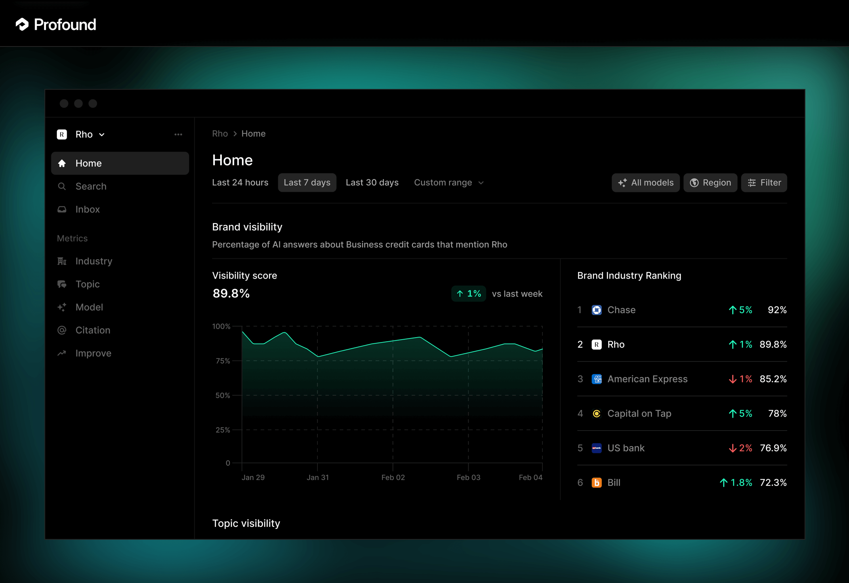This screenshot has width=849, height=583.
Task: Expand the Rho workspace switcher
Action: tap(90, 134)
